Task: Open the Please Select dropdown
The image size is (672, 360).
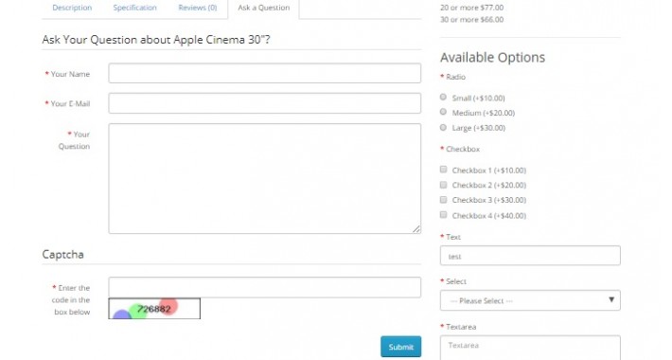Action: coord(530,300)
